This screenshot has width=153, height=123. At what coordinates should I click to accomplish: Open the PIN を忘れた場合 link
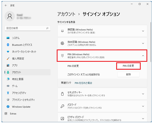coord(83,83)
